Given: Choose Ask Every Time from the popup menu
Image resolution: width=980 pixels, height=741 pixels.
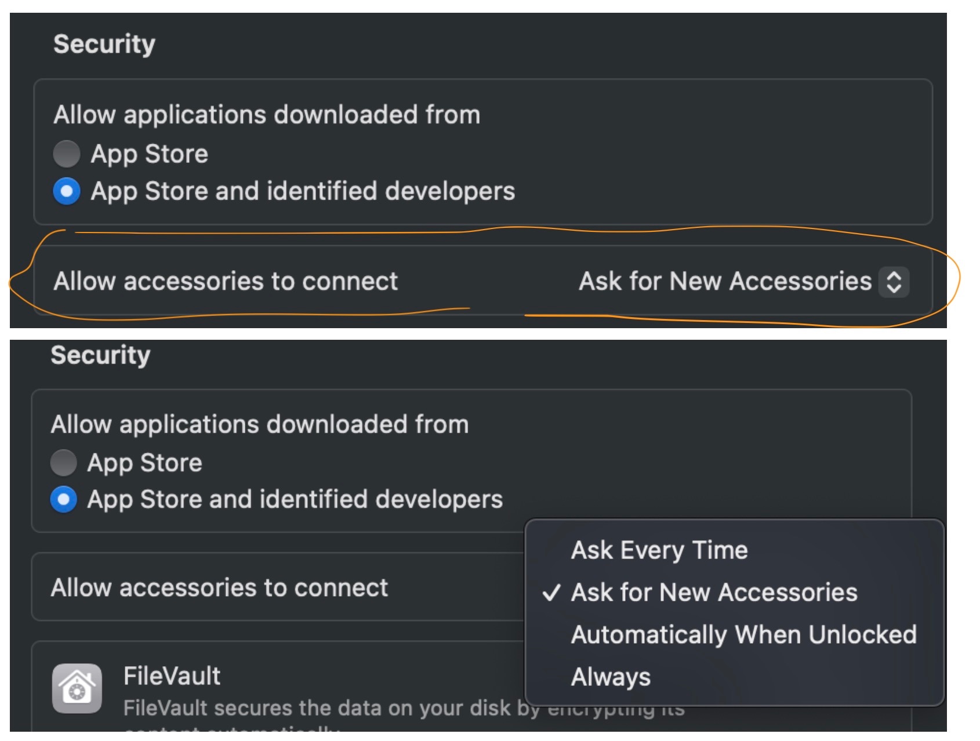Looking at the screenshot, I should point(659,550).
